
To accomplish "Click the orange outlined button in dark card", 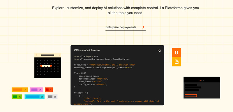I will tap(191, 96).
